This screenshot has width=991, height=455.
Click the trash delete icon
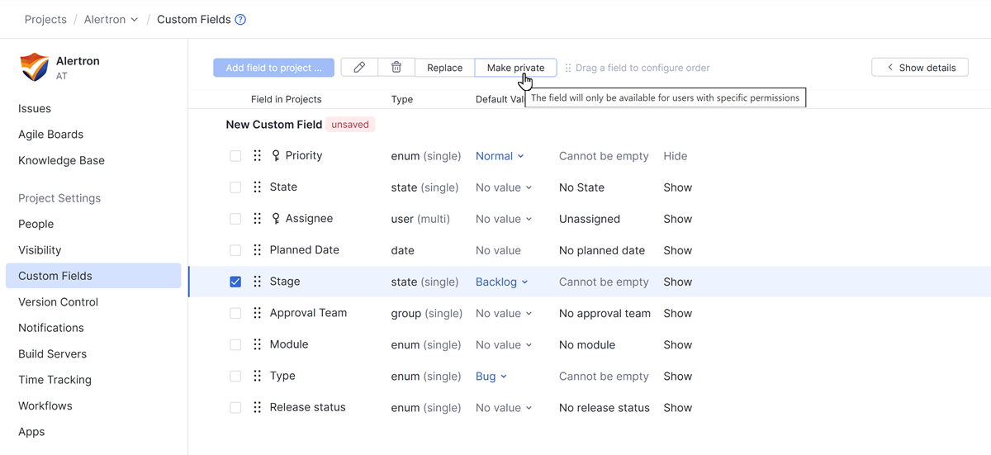[x=396, y=68]
